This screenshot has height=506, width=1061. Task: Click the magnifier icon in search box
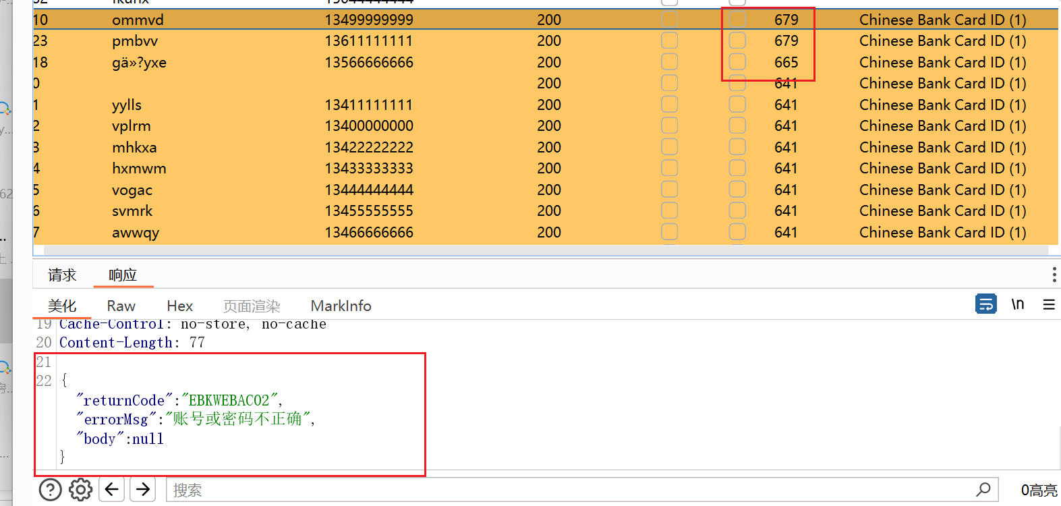(x=983, y=489)
